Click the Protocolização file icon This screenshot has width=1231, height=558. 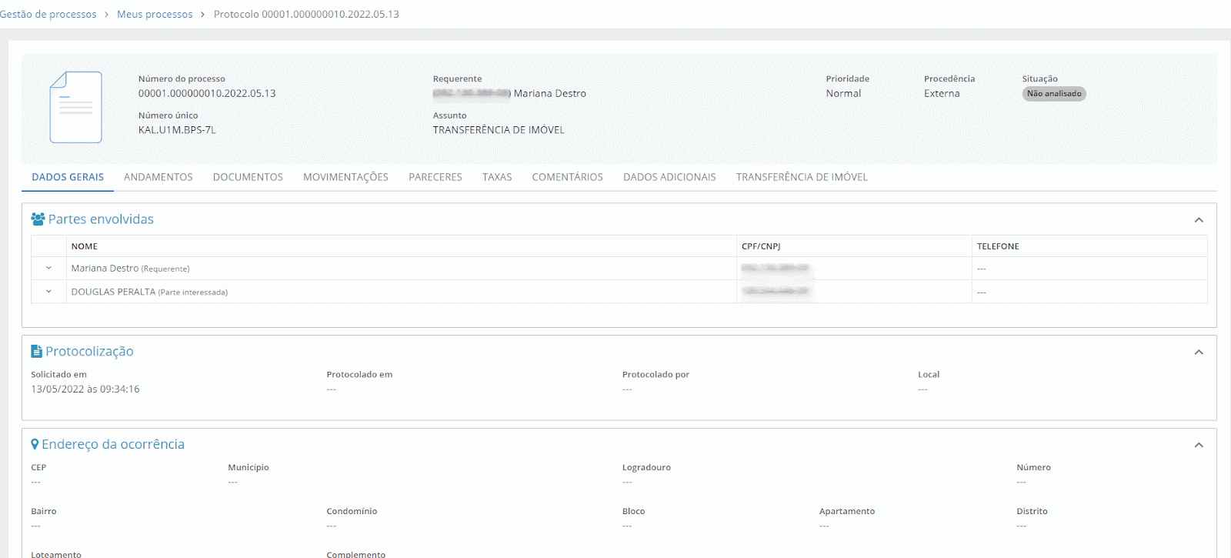pos(36,352)
